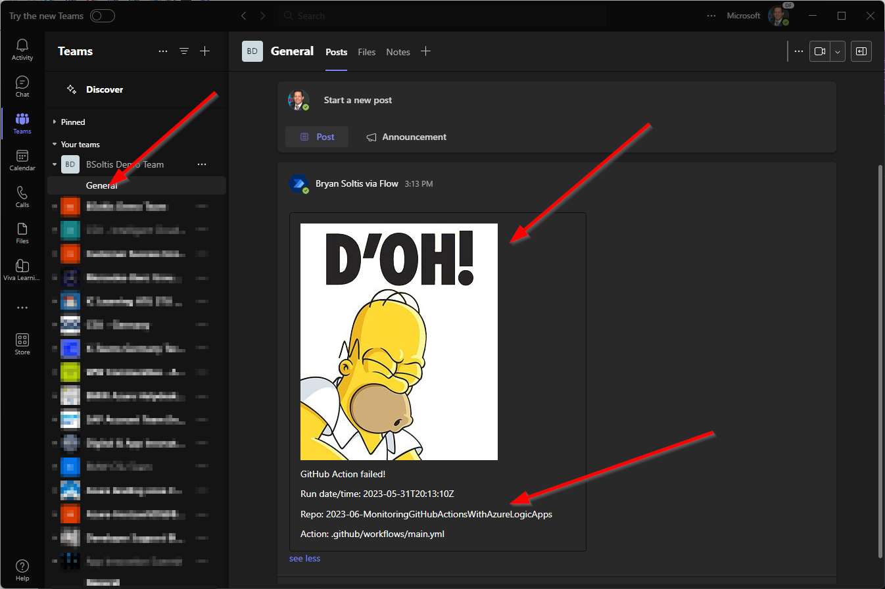Open the Calendar app icon
885x589 pixels.
(22, 160)
